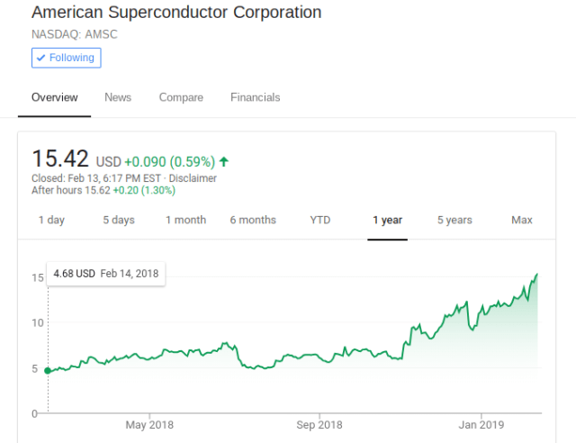576x443 pixels.
Task: Click the green up arrow icon
Action: [x=224, y=161]
